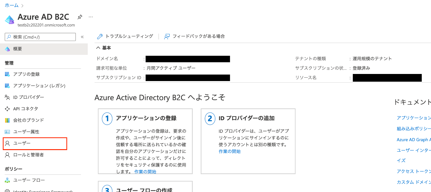
Task: Open カスタム ドメイン documentation link
Action: (414, 182)
